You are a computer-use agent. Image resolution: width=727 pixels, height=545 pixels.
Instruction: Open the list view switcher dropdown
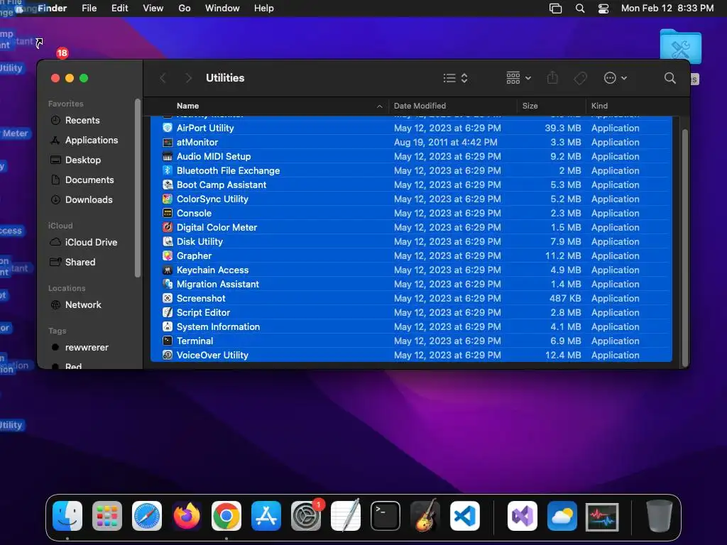tap(455, 78)
